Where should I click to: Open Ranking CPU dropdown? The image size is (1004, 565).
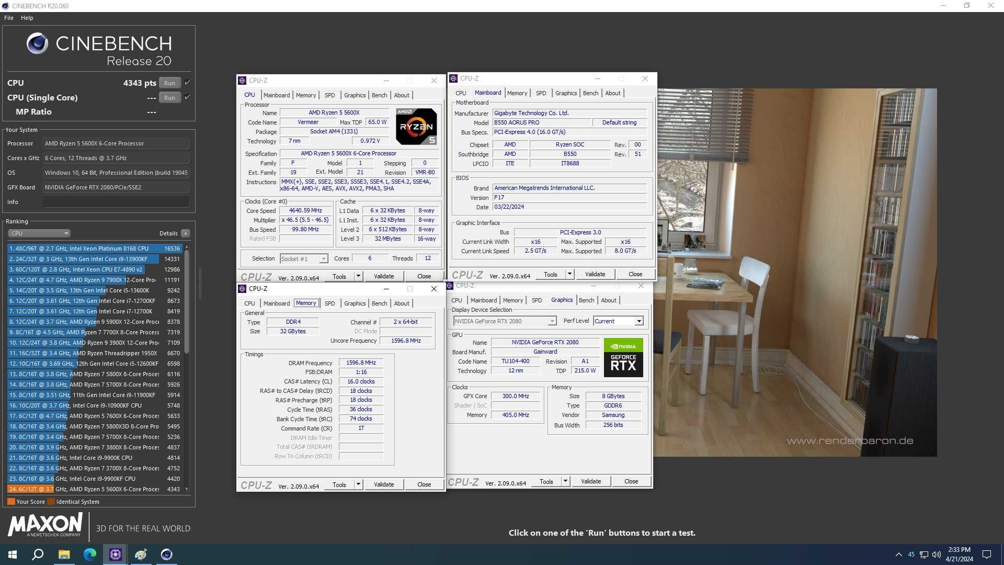tap(39, 233)
